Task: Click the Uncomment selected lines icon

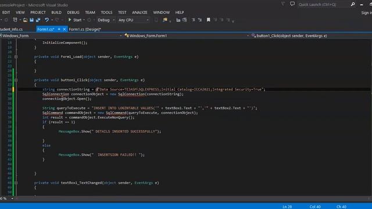Action: click(200, 20)
